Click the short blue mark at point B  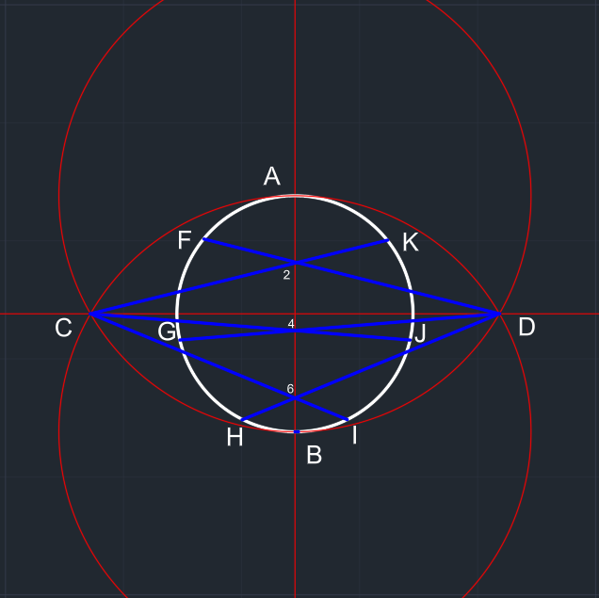tap(297, 431)
